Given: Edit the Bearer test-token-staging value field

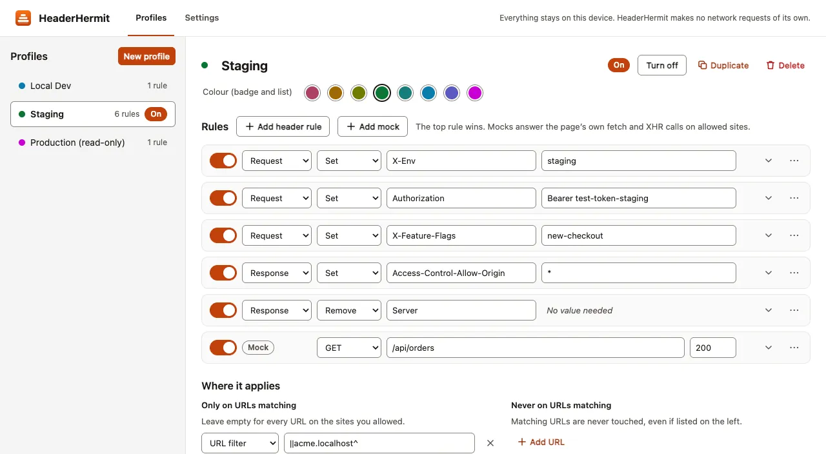Looking at the screenshot, I should click(639, 198).
